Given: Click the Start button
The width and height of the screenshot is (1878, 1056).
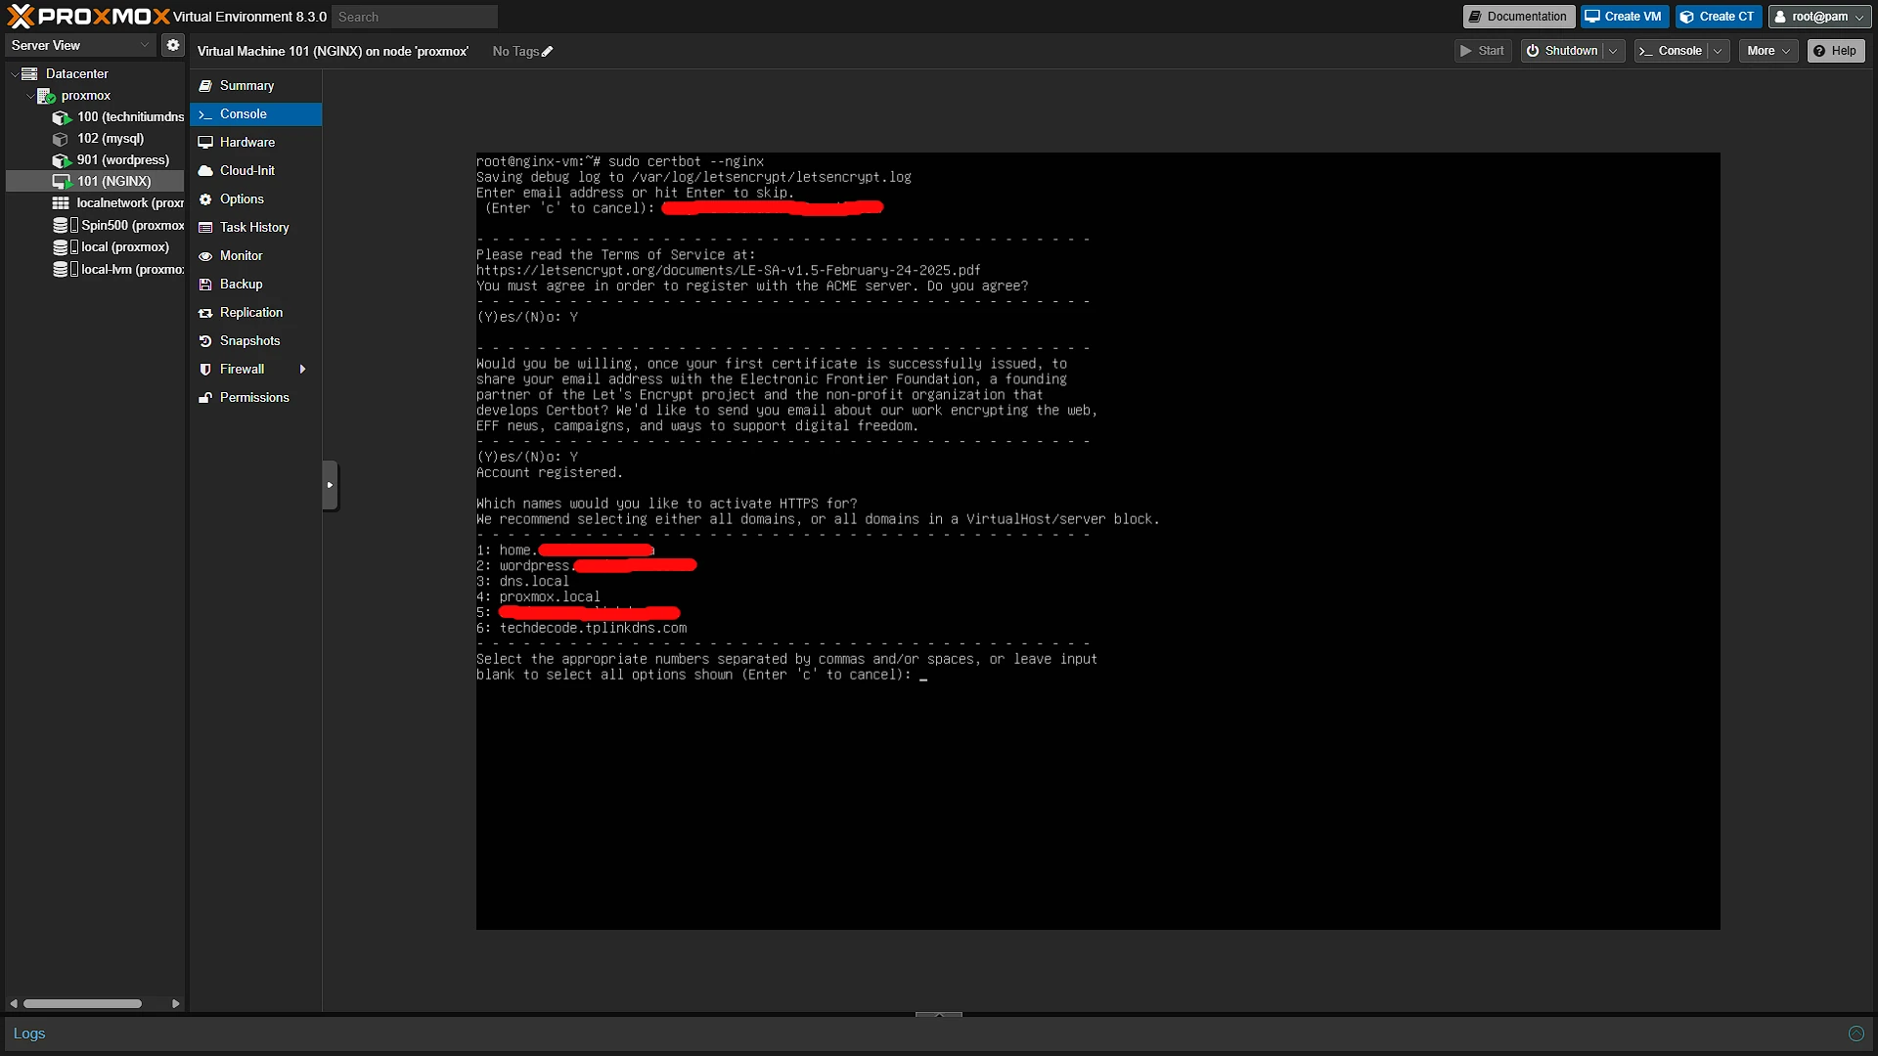Looking at the screenshot, I should point(1483,51).
